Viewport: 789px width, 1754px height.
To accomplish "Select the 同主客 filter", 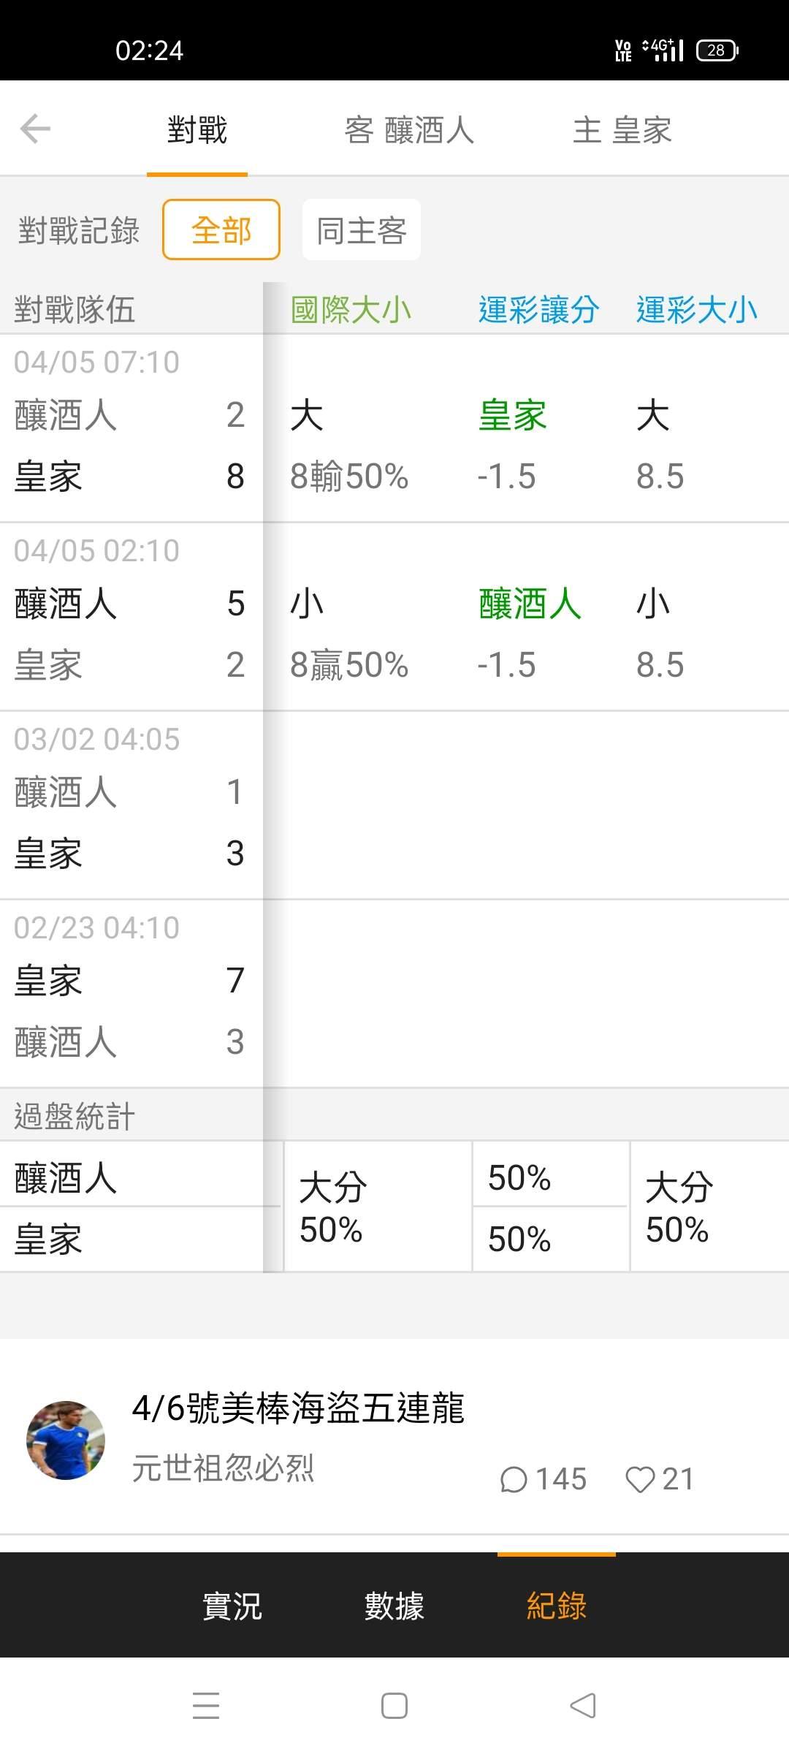I will [x=362, y=230].
